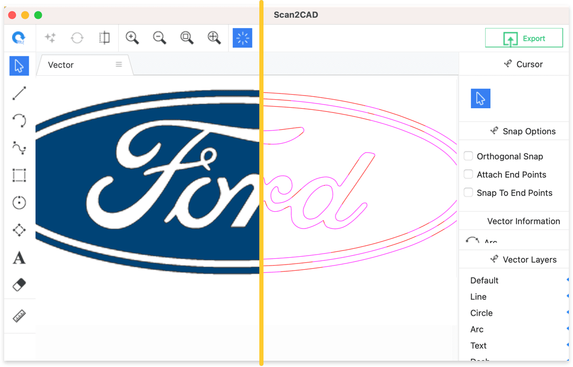The width and height of the screenshot is (573, 367).
Task: Pick the Bezier curve tool
Action: tap(19, 148)
